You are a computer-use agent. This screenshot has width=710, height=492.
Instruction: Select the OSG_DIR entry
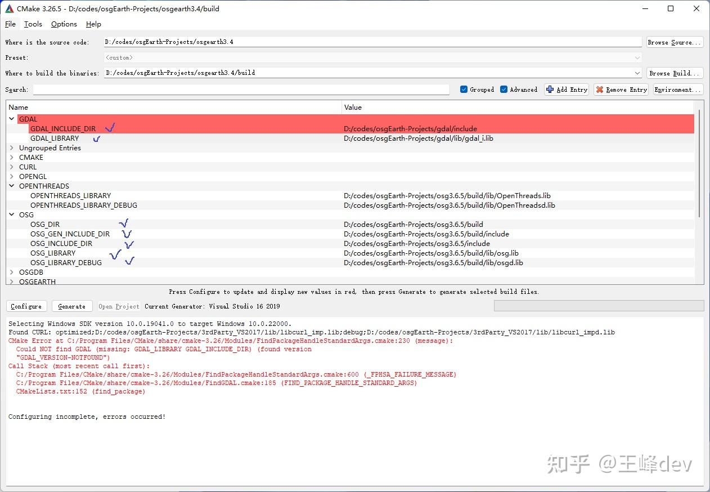[45, 224]
